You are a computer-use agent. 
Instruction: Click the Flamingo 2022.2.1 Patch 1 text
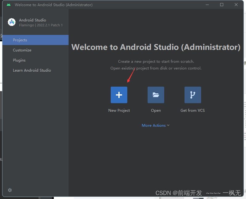point(41,25)
